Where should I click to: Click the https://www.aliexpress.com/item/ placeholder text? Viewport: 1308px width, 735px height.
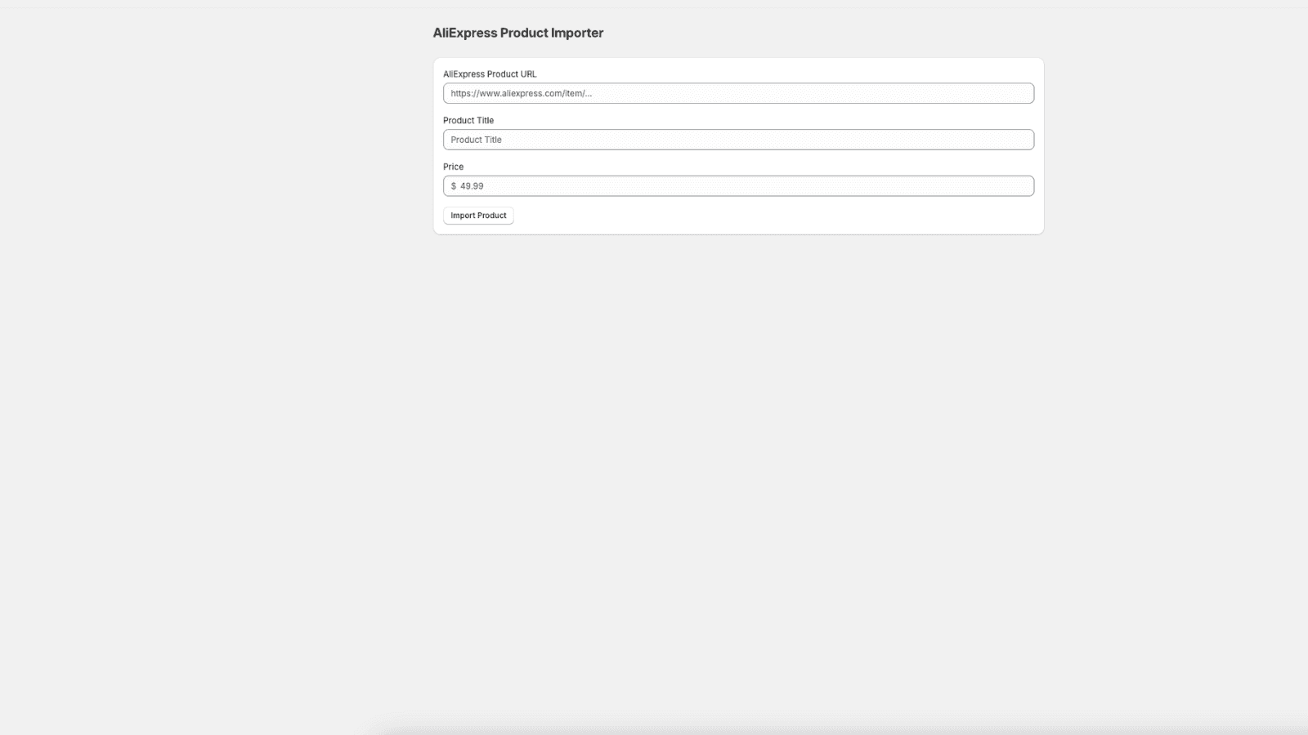(x=521, y=93)
